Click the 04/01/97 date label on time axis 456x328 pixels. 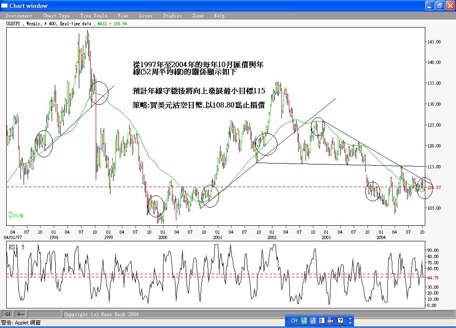[12, 237]
